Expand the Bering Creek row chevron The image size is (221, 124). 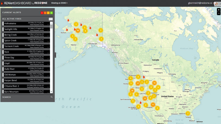(x=48, y=36)
